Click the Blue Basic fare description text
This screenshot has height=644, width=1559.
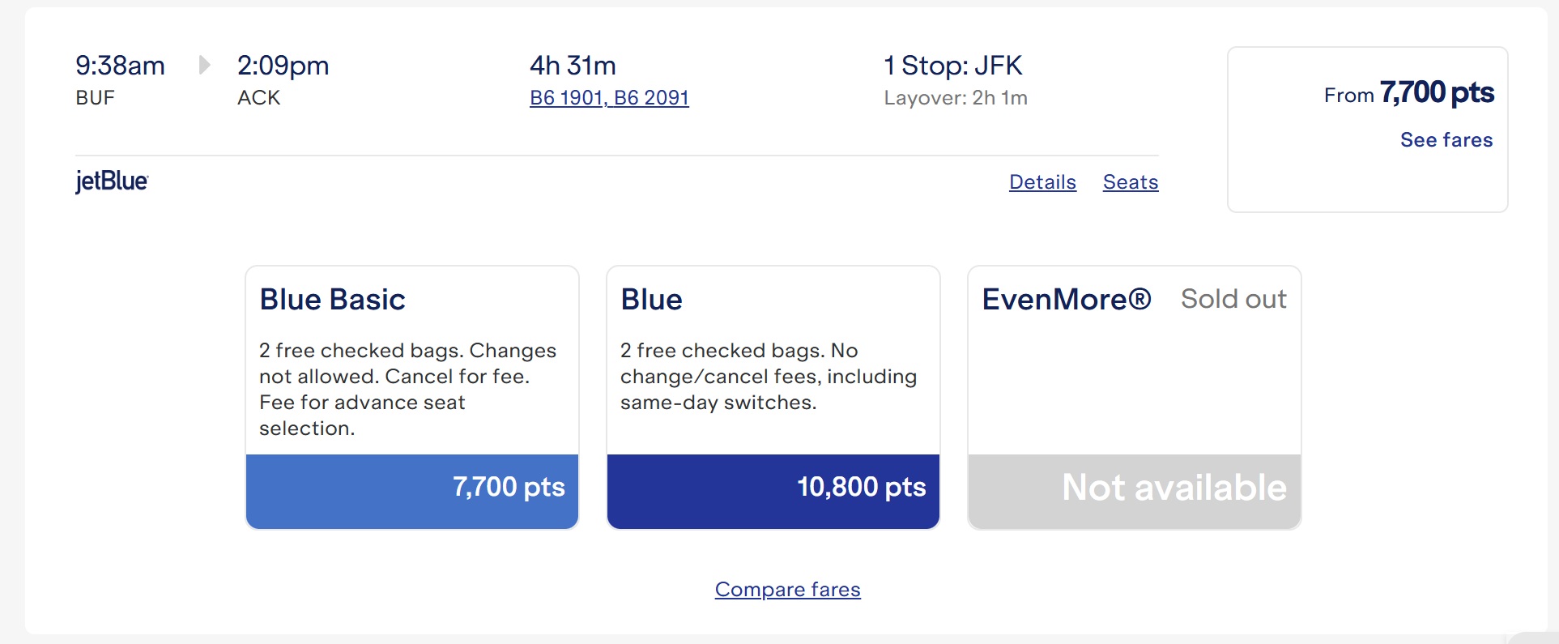pos(408,390)
